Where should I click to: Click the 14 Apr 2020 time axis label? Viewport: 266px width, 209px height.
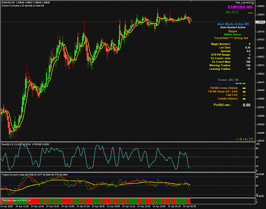pyautogui.click(x=6, y=206)
